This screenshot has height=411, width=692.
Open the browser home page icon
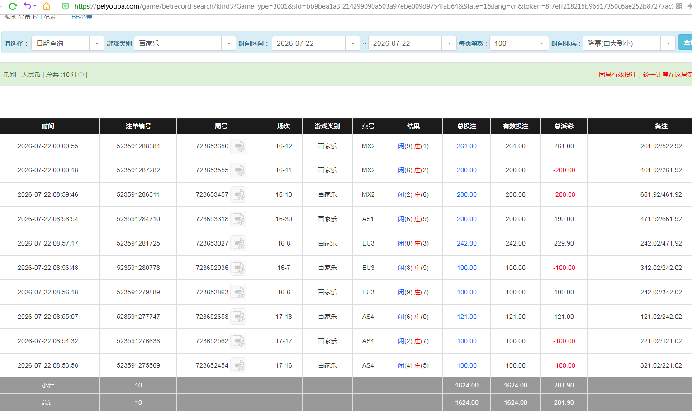tap(46, 6)
